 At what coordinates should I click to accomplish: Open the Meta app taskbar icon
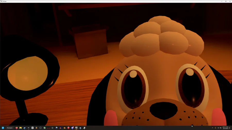tap(28, 128)
